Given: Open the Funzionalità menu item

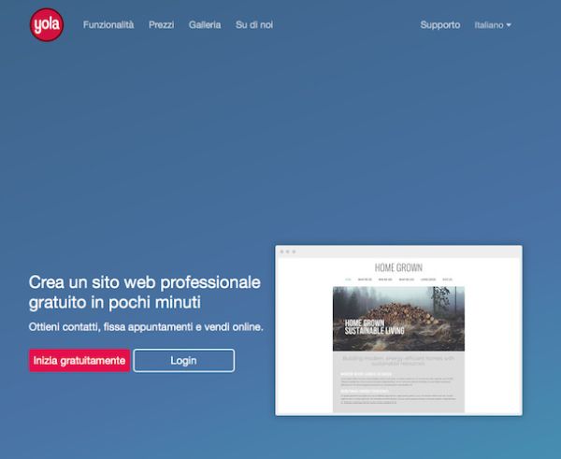Looking at the screenshot, I should point(108,25).
